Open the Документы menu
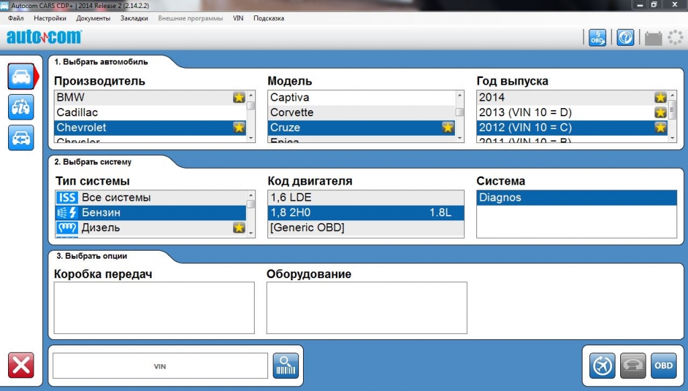The height and width of the screenshot is (391, 688). point(93,18)
